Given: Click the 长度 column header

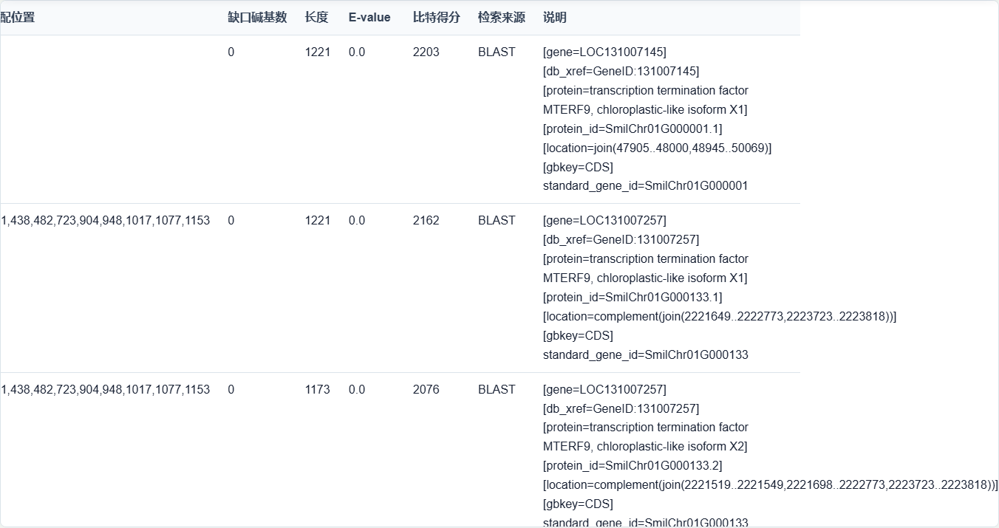Looking at the screenshot, I should coord(316,18).
